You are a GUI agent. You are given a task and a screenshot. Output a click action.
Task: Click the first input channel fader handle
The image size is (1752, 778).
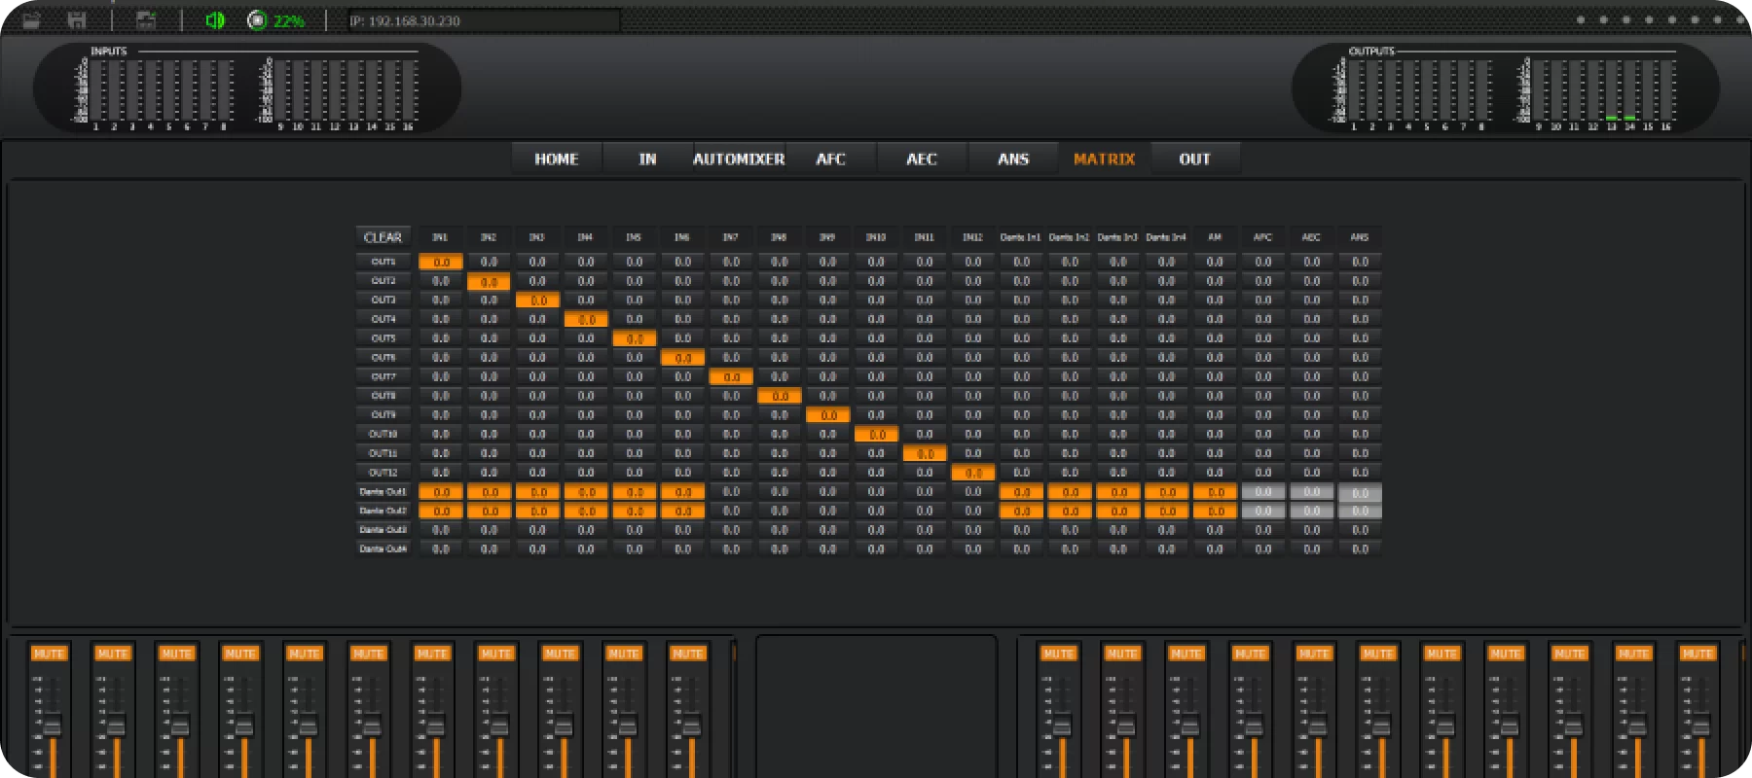(x=53, y=725)
